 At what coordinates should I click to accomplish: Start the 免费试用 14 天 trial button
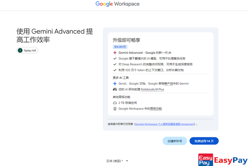click(204, 141)
